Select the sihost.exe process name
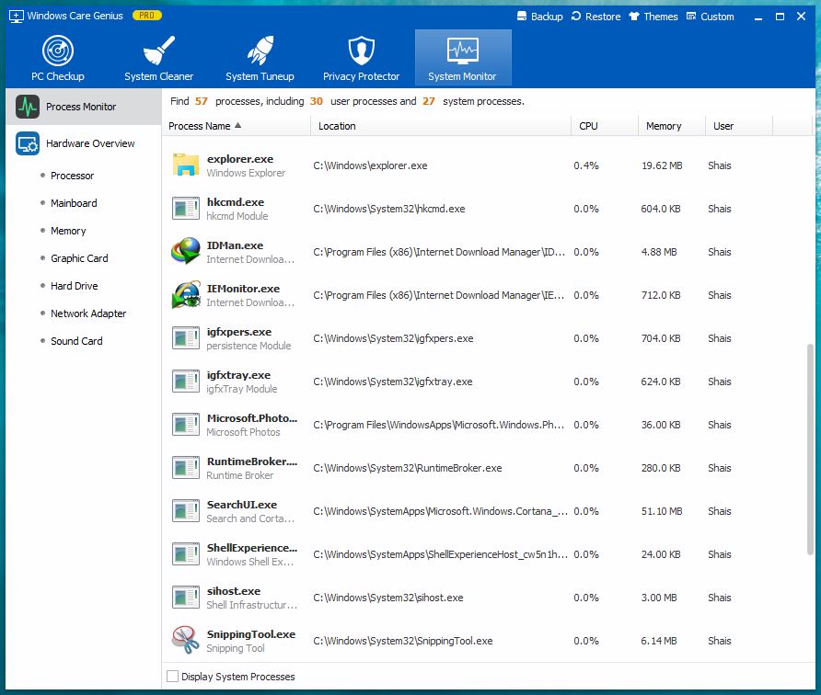This screenshot has width=821, height=695. (234, 591)
